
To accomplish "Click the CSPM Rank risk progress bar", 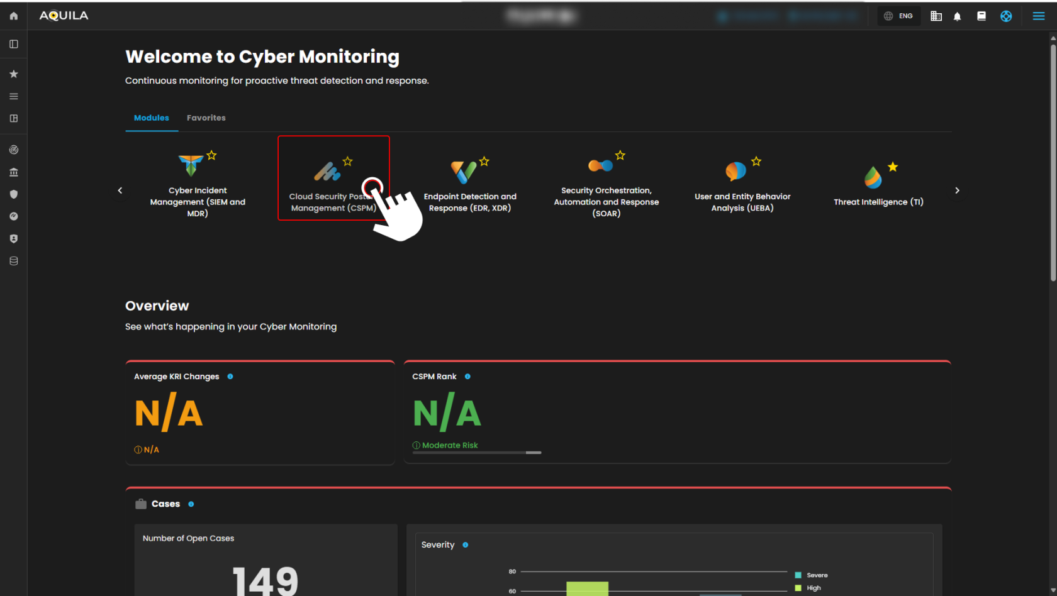I will coord(476,453).
